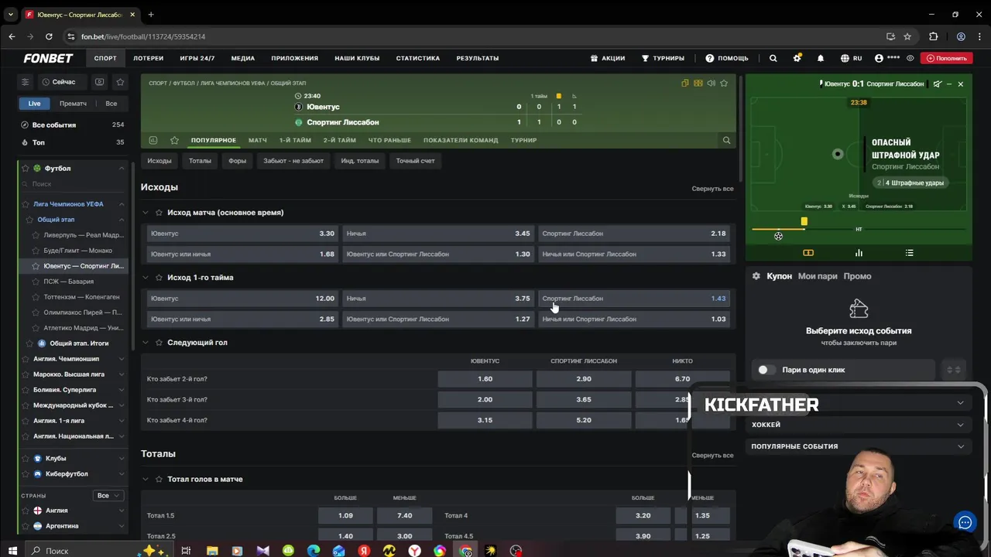Add match to favorites via tab-bar star

pos(174,140)
